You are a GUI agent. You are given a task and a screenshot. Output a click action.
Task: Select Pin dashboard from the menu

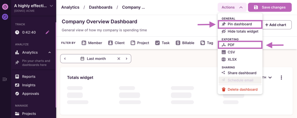coord(240,24)
